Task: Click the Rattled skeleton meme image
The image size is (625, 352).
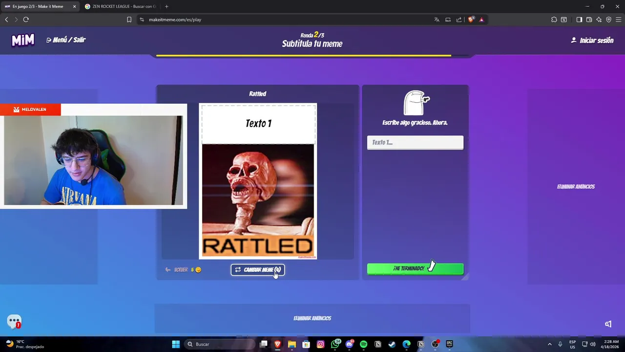Action: coord(258,200)
